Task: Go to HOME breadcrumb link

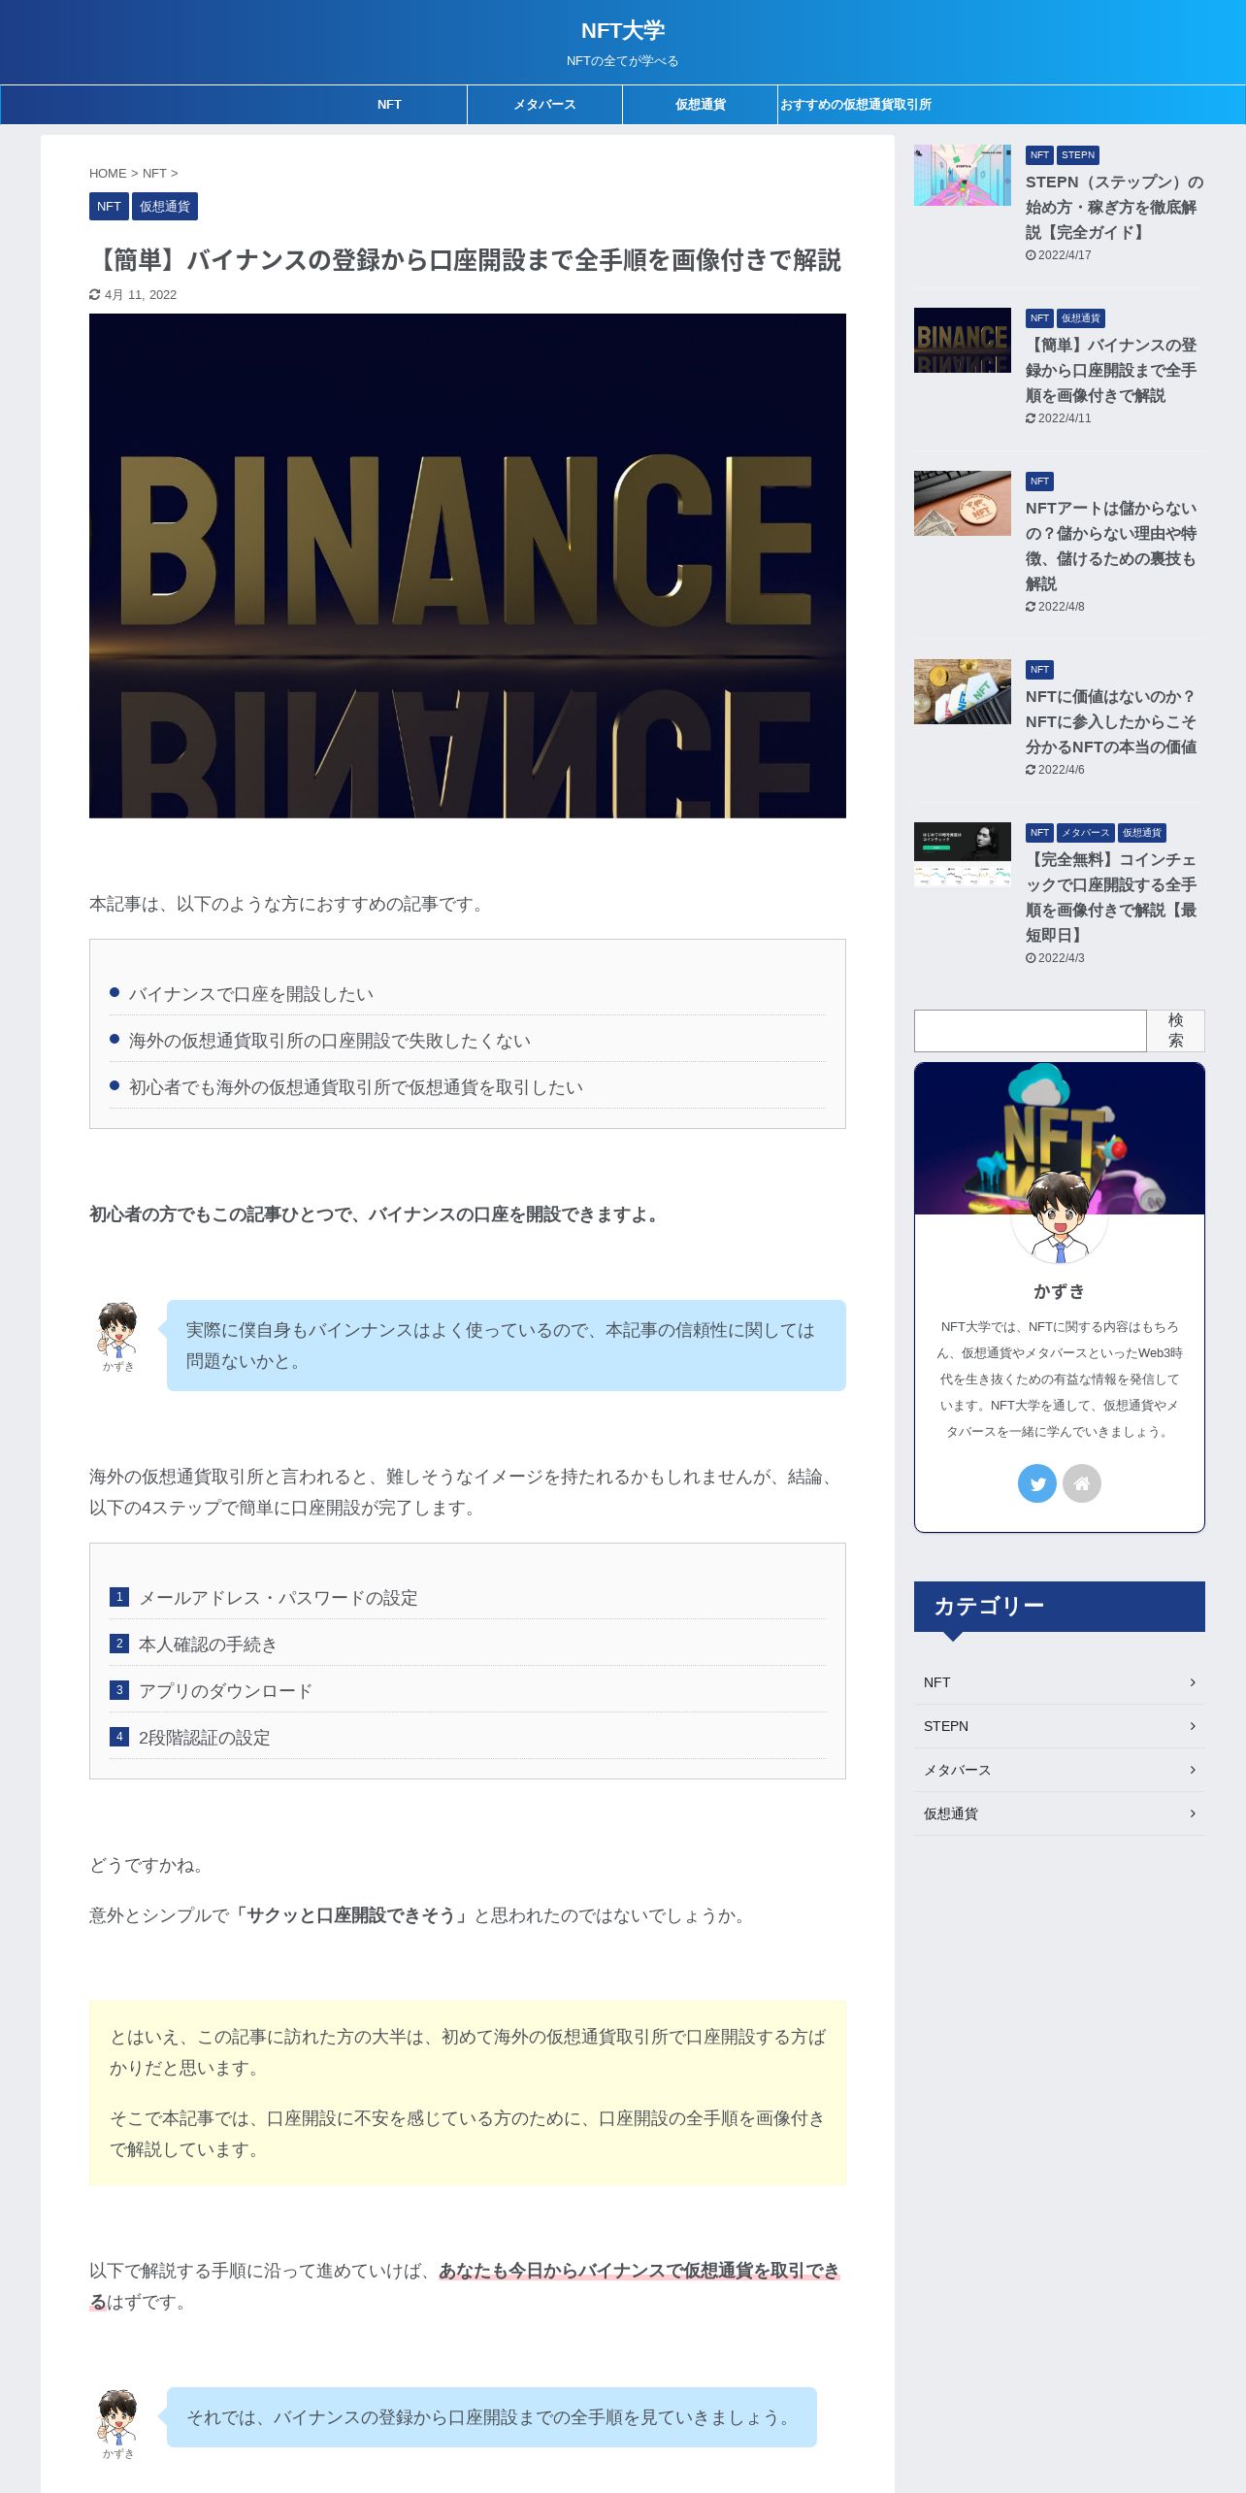Action: tap(108, 174)
